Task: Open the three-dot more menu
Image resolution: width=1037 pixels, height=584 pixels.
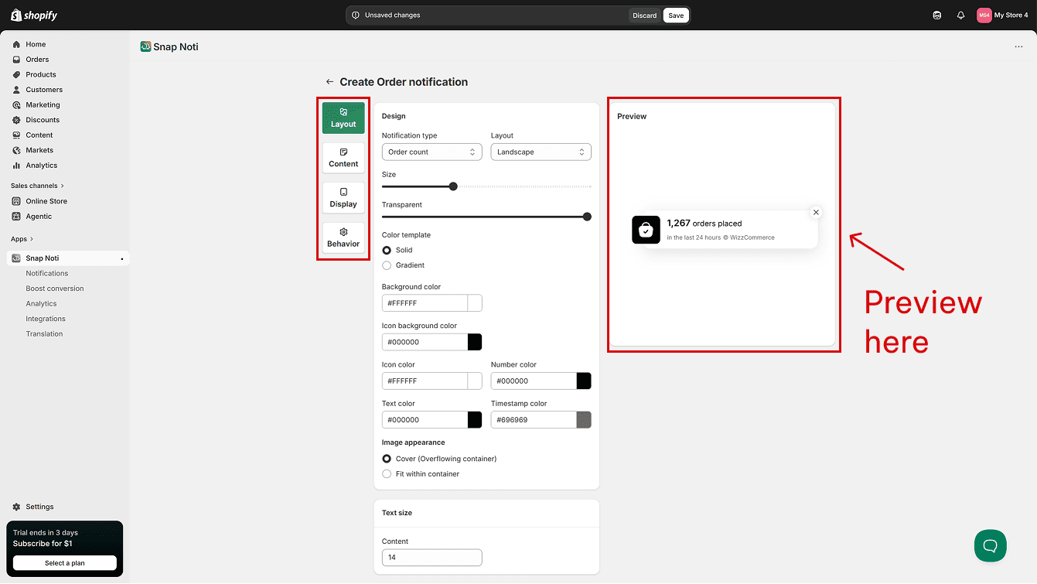Action: tap(1018, 46)
